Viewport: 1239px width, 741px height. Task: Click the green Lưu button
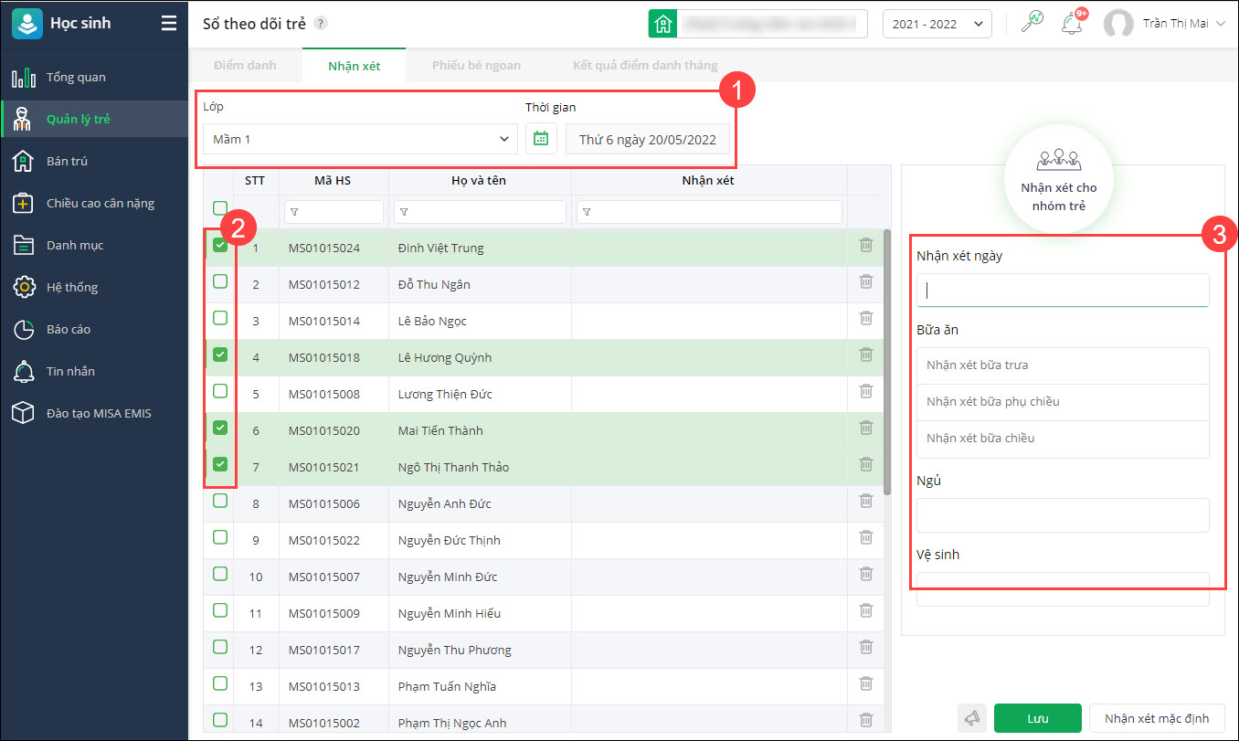1037,719
